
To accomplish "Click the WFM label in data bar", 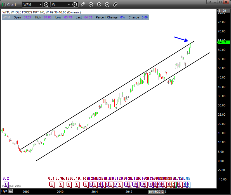I will click(x=6, y=17).
